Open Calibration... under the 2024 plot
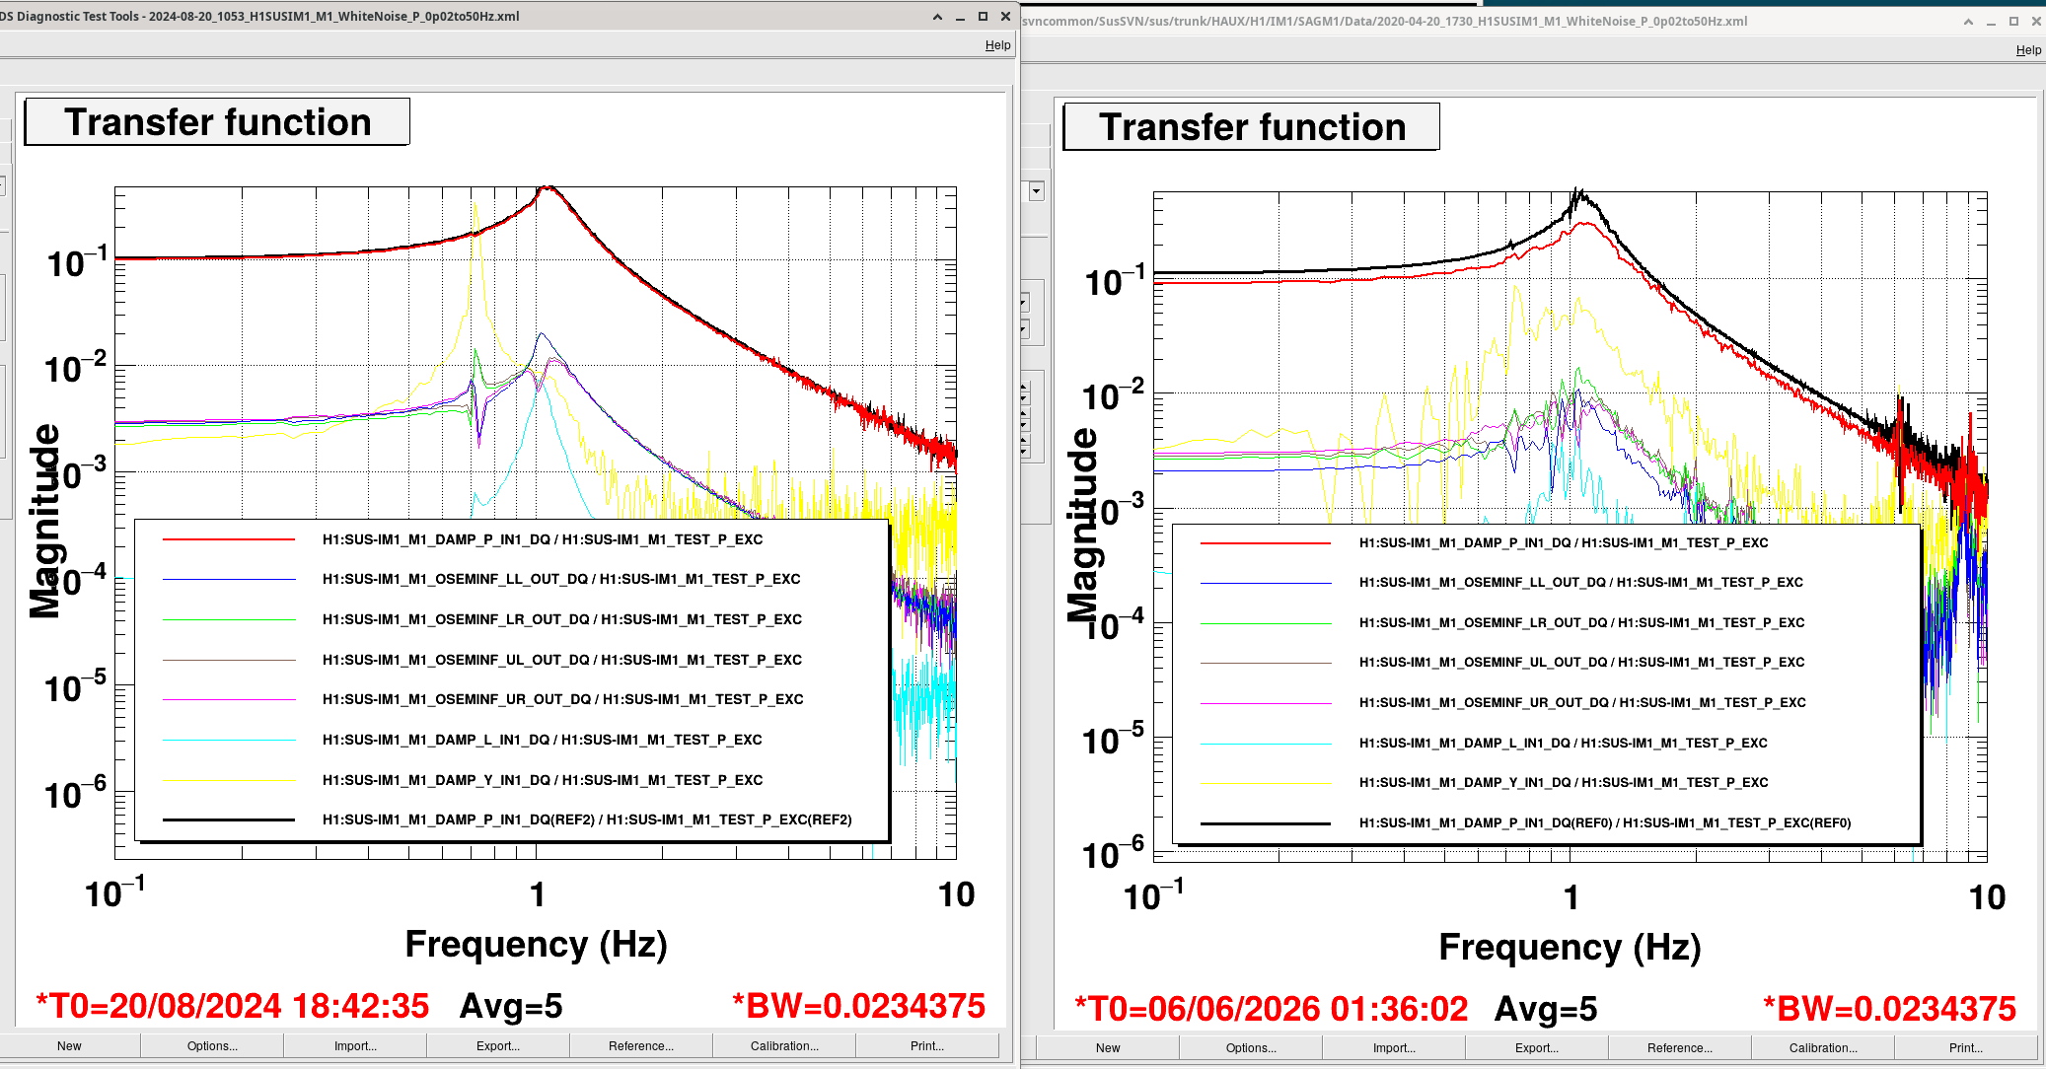This screenshot has width=2046, height=1069. (784, 1046)
